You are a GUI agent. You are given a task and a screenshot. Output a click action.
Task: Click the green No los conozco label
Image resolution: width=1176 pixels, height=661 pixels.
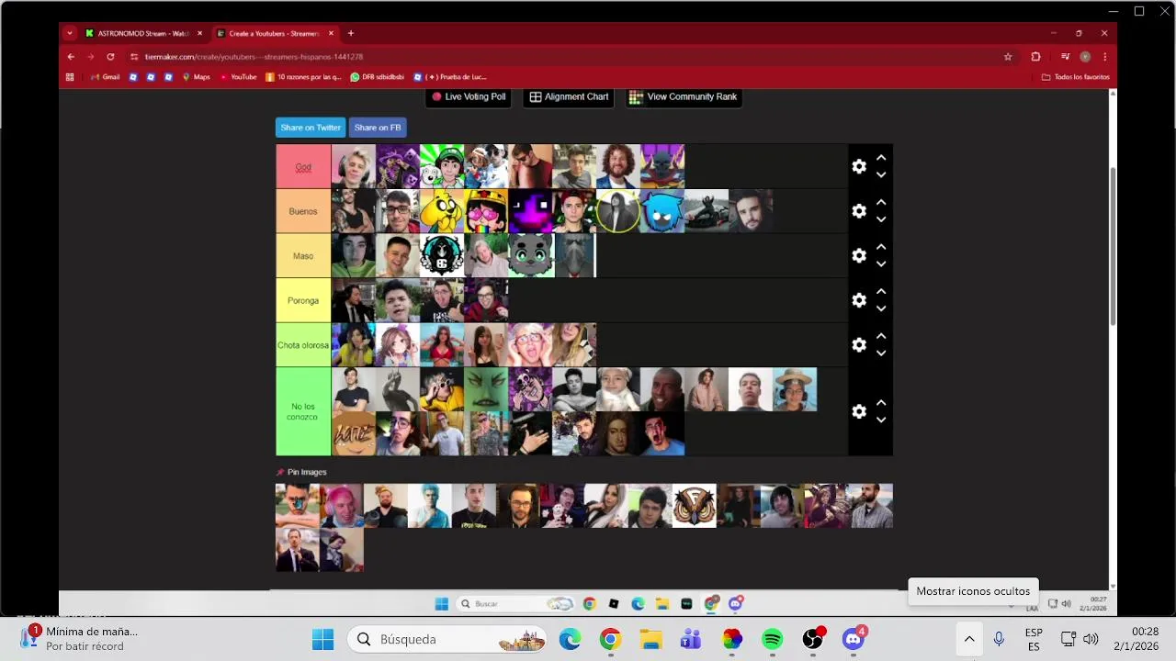pyautogui.click(x=303, y=411)
